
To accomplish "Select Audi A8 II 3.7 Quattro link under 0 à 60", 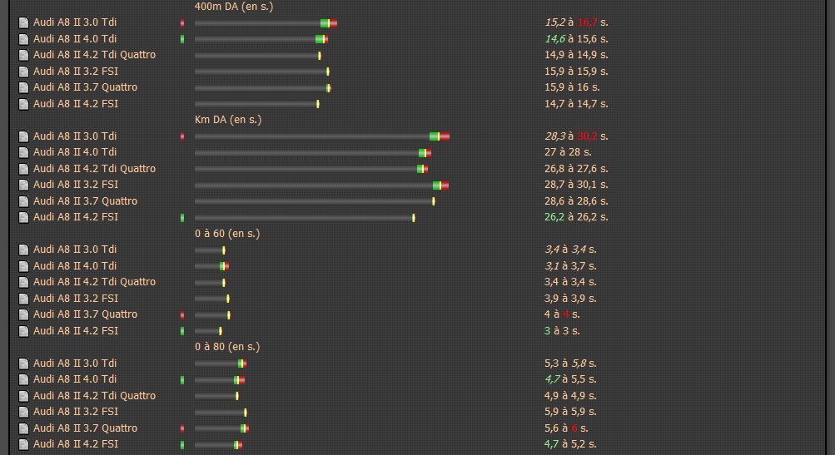I will 85,314.
